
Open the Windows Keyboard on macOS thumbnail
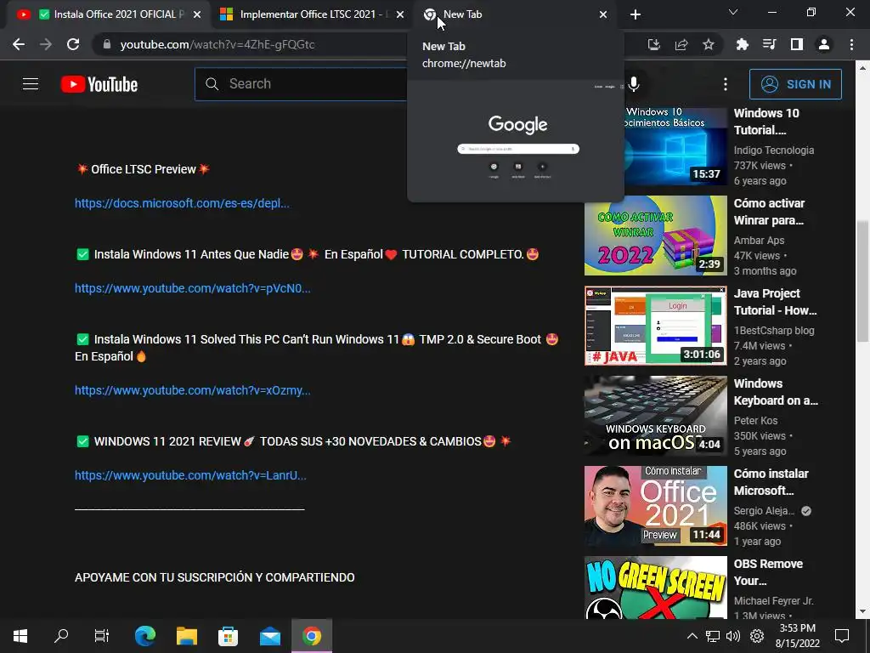tap(655, 416)
